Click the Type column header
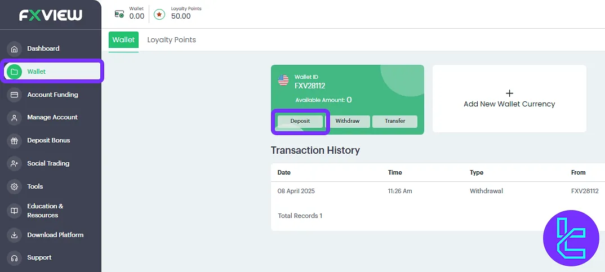This screenshot has height=272, width=605. 477,172
